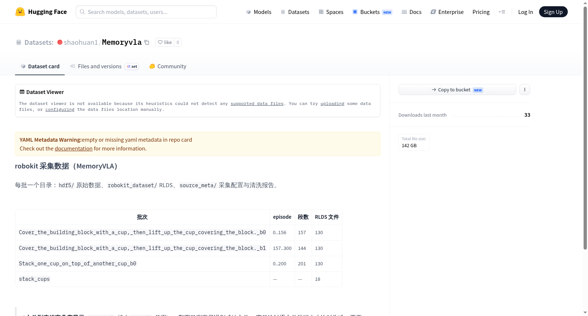Viewport: 588px width, 316px height.
Task: Click the episode column header
Action: click(282, 217)
